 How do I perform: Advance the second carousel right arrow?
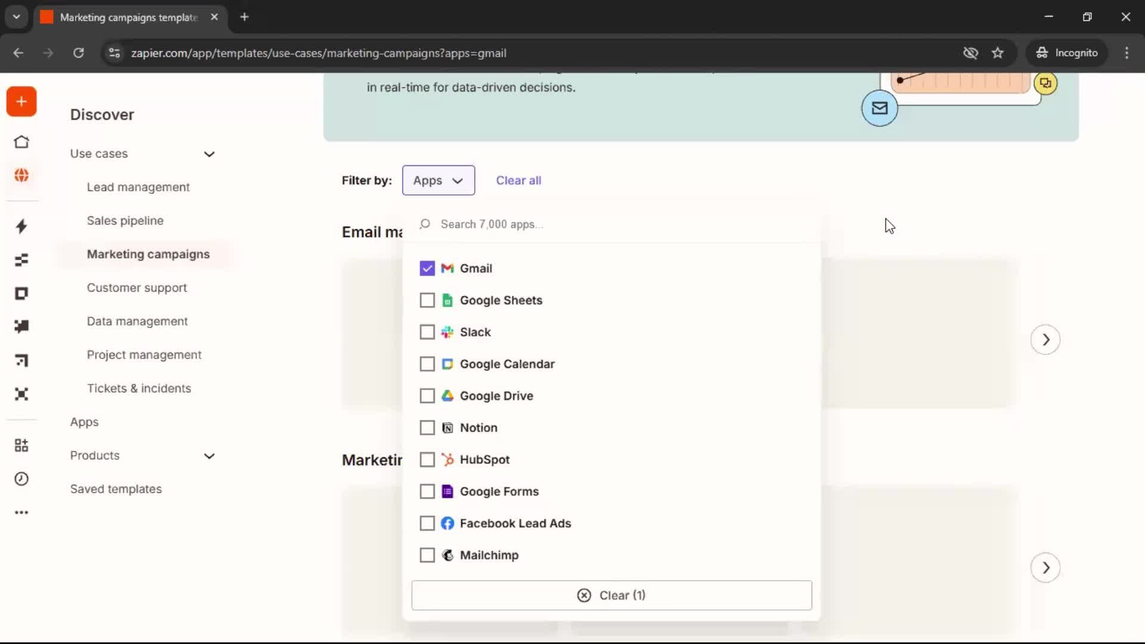click(1045, 568)
